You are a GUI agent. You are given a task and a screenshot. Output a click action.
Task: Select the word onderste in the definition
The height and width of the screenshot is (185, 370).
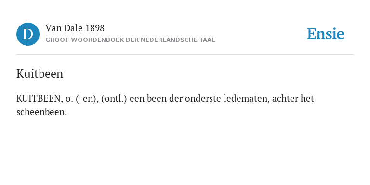[203, 99]
